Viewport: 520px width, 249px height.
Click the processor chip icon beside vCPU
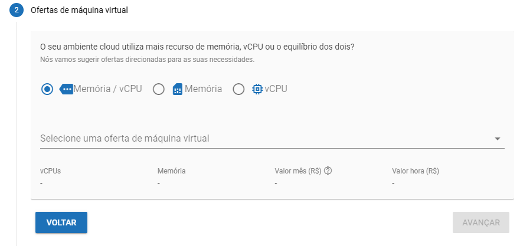click(x=257, y=89)
